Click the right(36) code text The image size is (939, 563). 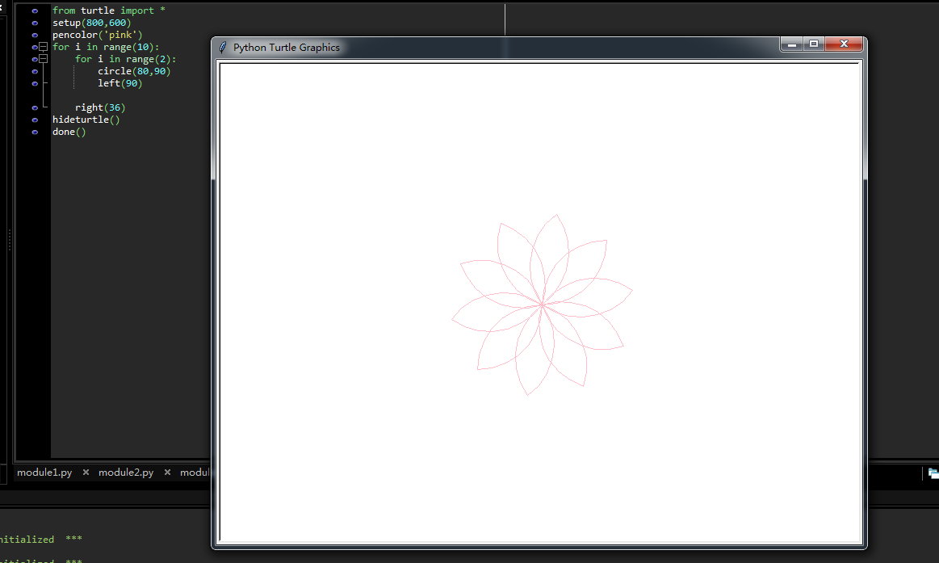pyautogui.click(x=100, y=107)
